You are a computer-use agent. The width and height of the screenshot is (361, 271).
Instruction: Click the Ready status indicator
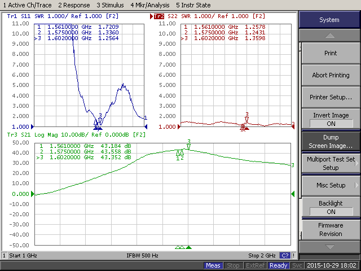(278, 265)
